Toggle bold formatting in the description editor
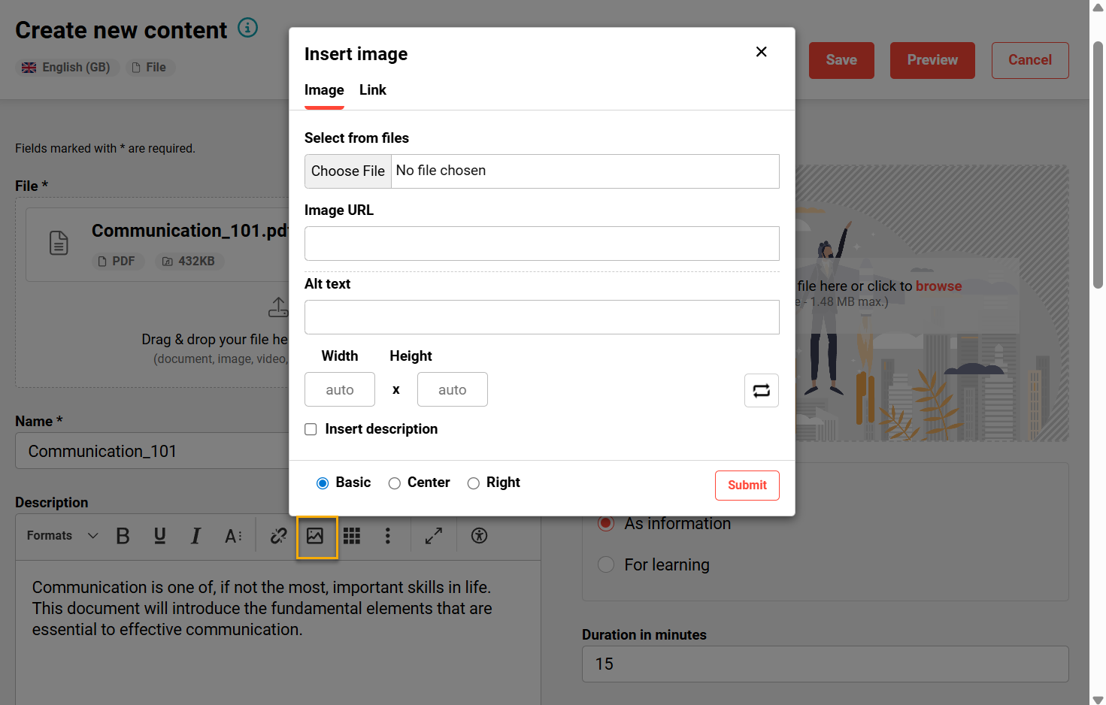The image size is (1106, 705). point(123,535)
